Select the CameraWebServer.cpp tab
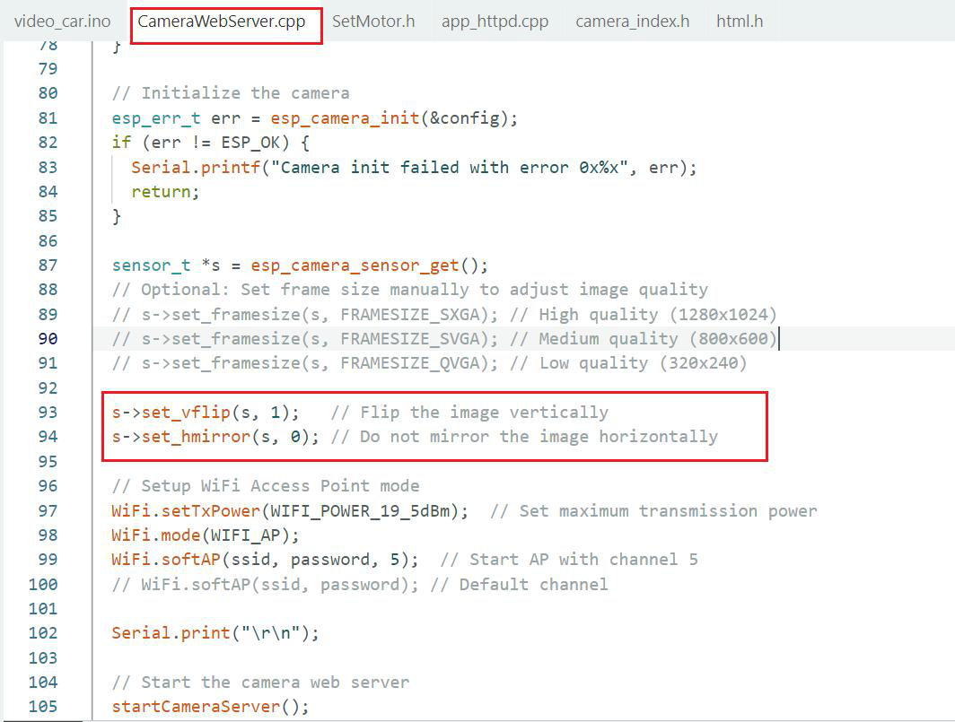 point(221,22)
